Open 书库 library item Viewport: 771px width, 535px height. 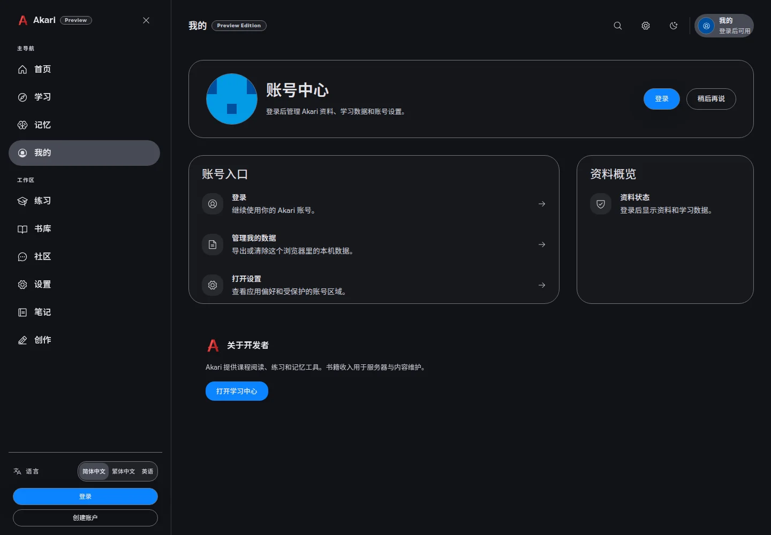coord(84,229)
